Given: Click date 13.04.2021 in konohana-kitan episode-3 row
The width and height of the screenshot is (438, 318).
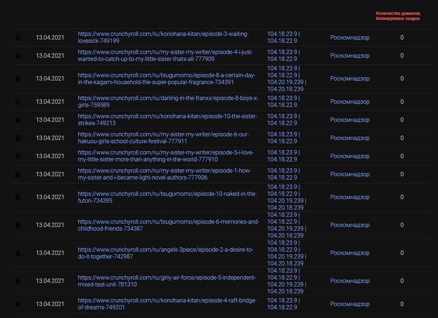Looking at the screenshot, I should 50,37.
